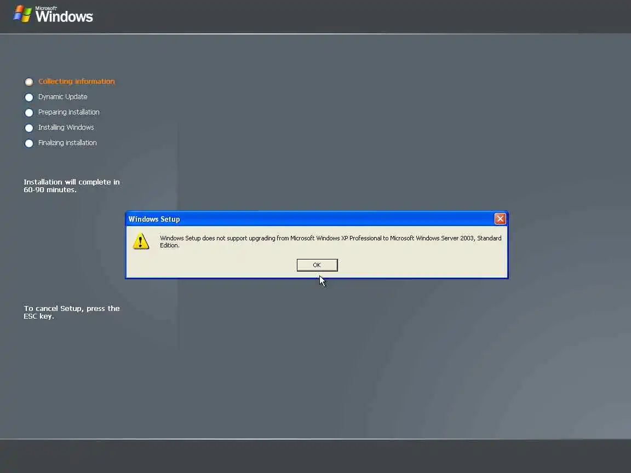Click the Windows Setup title bar text
631x473 pixels.
(154, 219)
